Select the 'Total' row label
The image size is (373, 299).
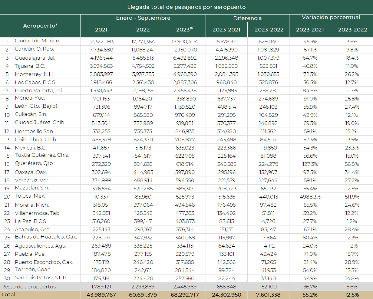(8, 294)
